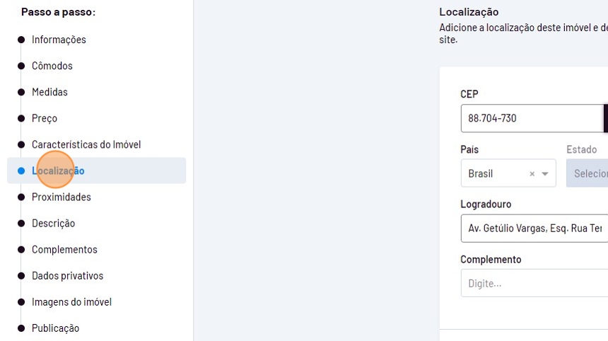Select the Localização step
The width and height of the screenshot is (608, 341).
coord(58,170)
